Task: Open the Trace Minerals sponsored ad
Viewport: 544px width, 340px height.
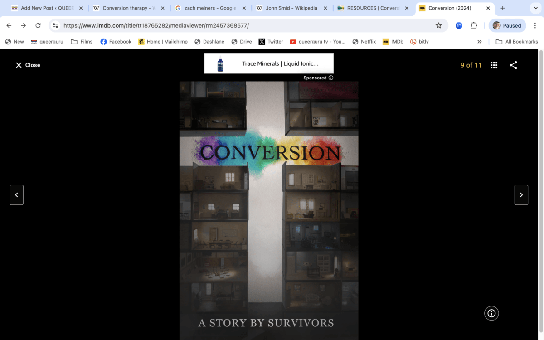Action: [269, 63]
